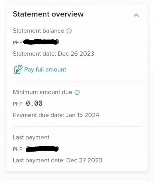This screenshot has height=183, width=154.
Task: Click the divider above Last payment
Action: pos(77,126)
